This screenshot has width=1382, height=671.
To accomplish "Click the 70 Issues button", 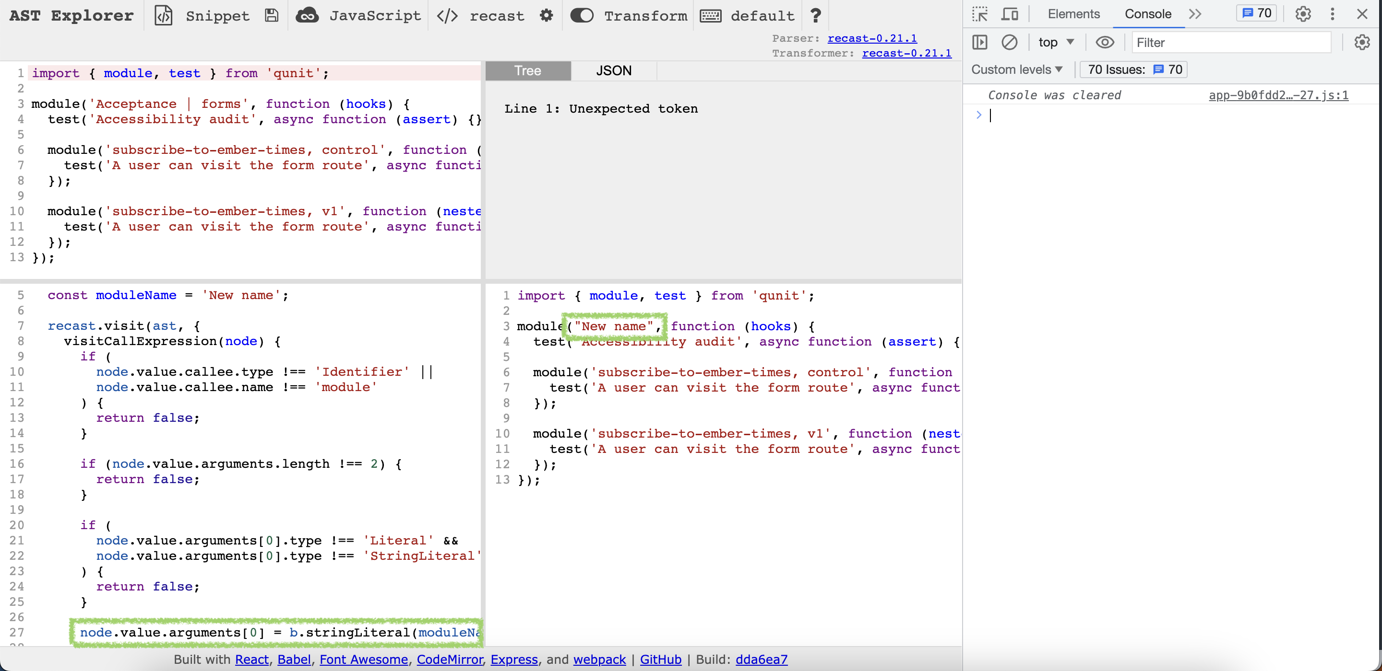I will [1133, 69].
